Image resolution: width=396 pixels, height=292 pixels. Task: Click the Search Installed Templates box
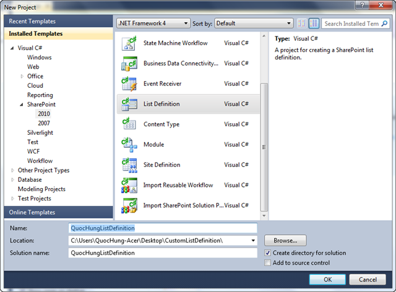coord(351,24)
